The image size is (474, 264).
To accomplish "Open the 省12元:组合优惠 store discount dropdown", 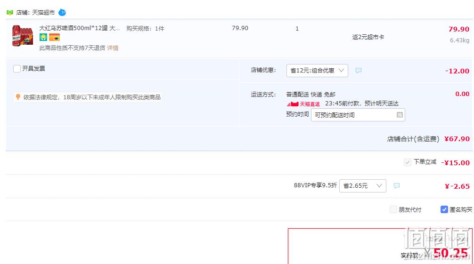I will pos(317,71).
